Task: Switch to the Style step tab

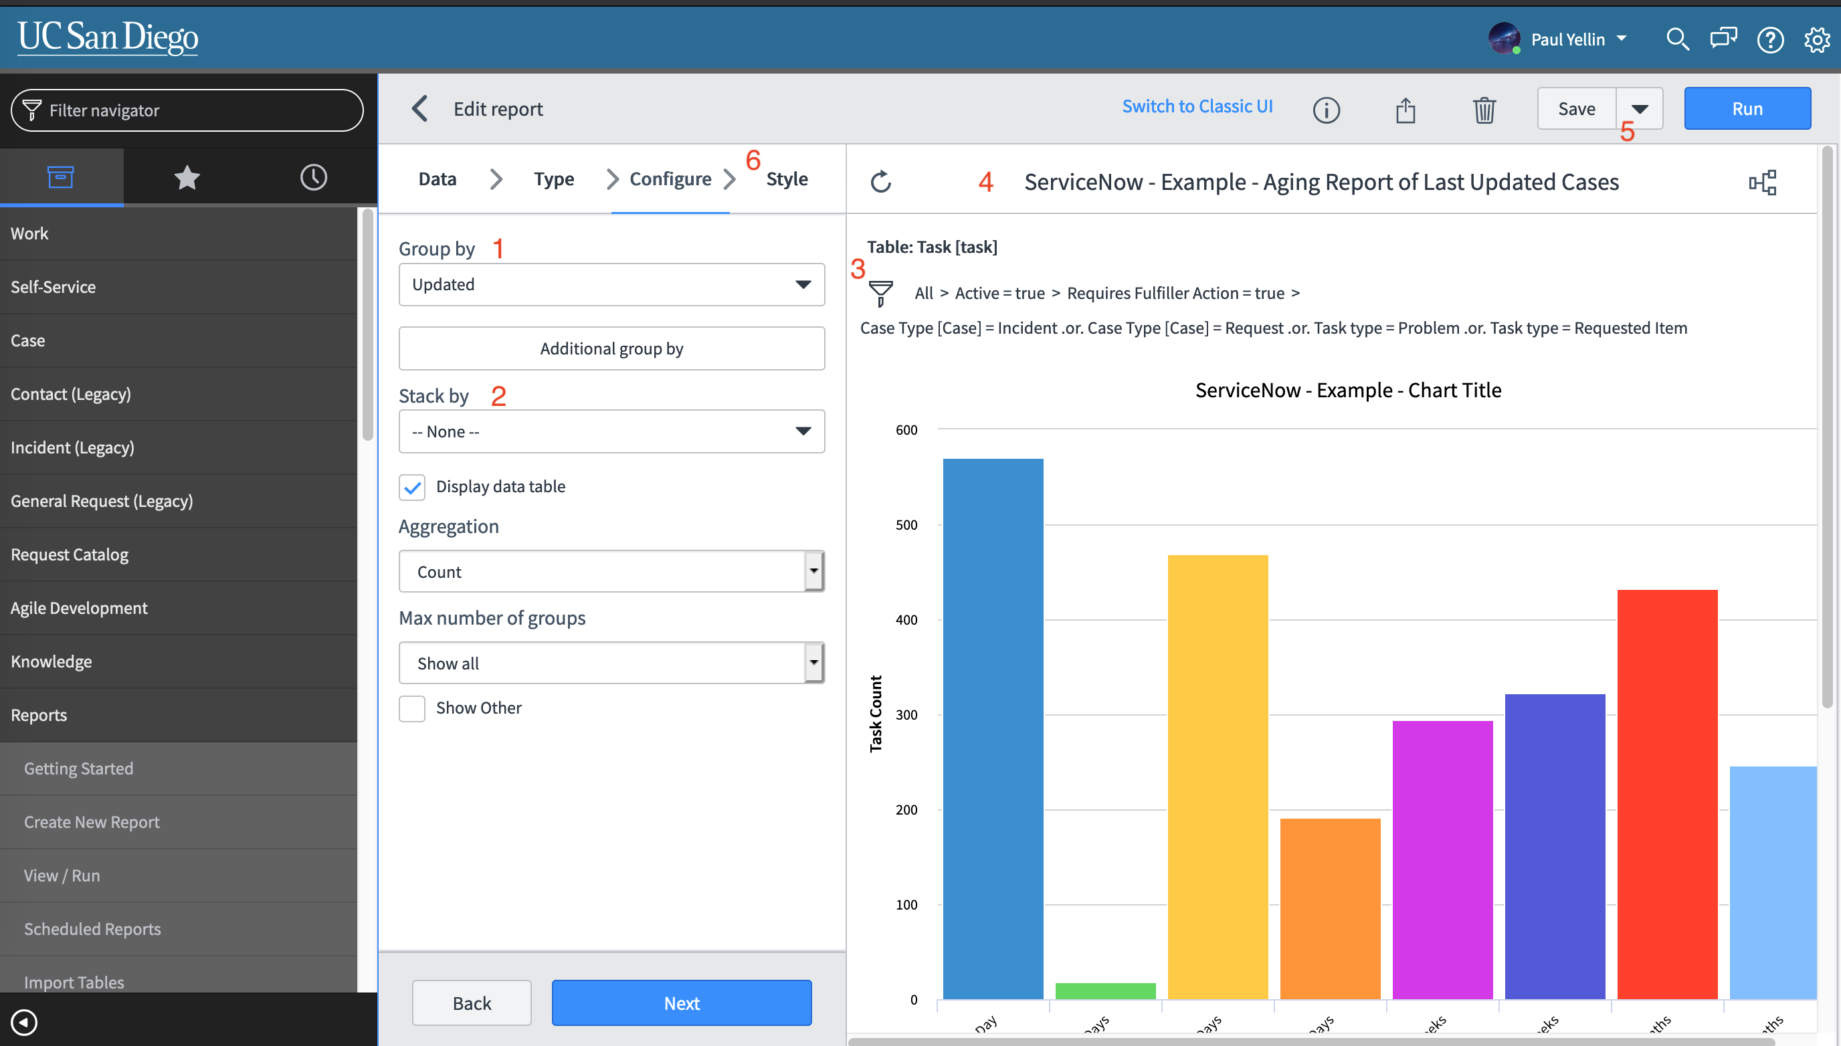Action: pyautogui.click(x=787, y=179)
